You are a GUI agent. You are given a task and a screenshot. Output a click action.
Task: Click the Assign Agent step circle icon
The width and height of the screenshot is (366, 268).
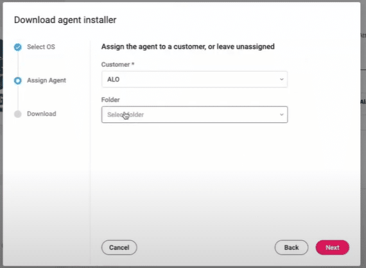tap(18, 81)
